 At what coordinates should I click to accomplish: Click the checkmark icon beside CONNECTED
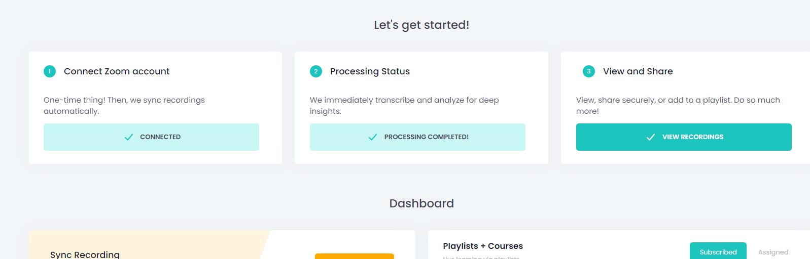(x=129, y=137)
